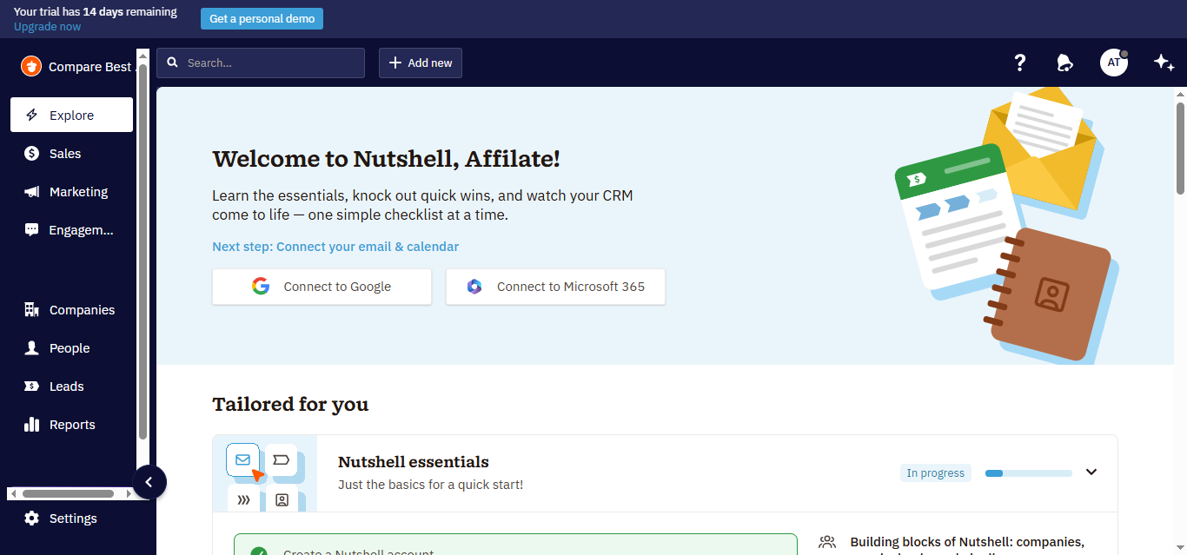Go to Companies in the sidebar
This screenshot has height=555, width=1187.
71,309
